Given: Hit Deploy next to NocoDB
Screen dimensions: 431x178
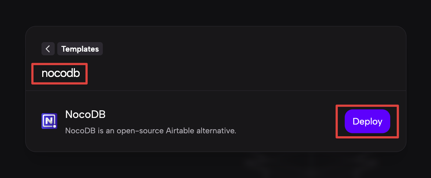Looking at the screenshot, I should point(367,121).
